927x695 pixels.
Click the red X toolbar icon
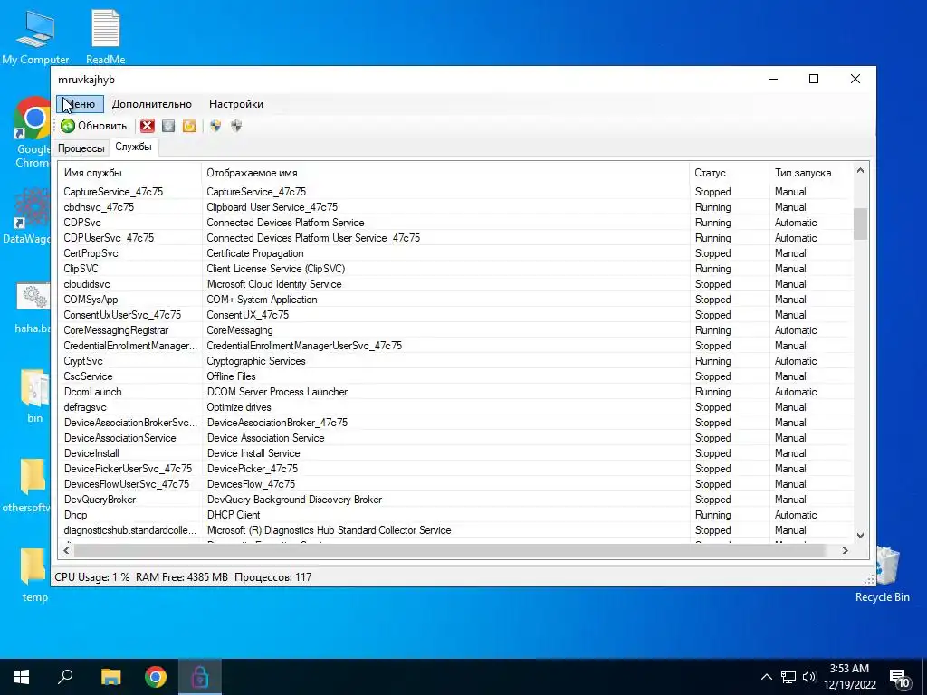coord(148,126)
